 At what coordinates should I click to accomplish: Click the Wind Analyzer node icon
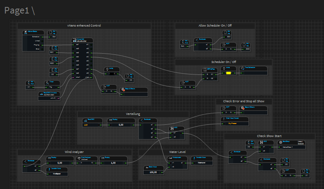(x=78, y=157)
